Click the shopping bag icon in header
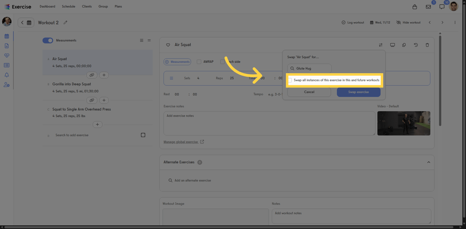The height and width of the screenshot is (229, 466). tap(414, 6)
